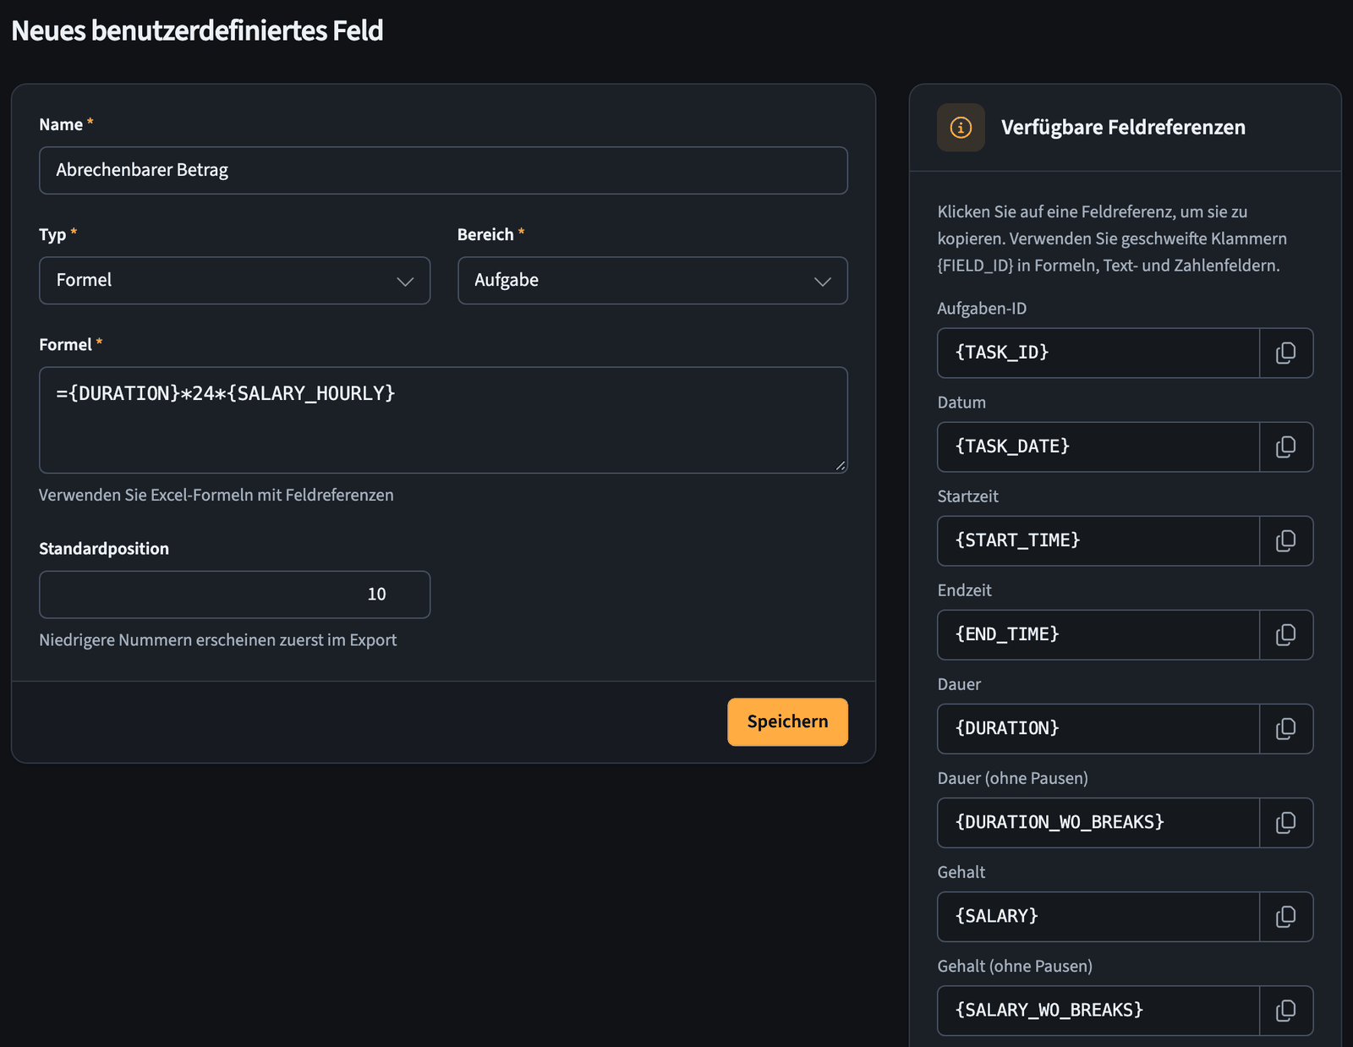This screenshot has height=1047, width=1353.
Task: Copy the {TASK_DATE} field reference
Action: tap(1286, 447)
